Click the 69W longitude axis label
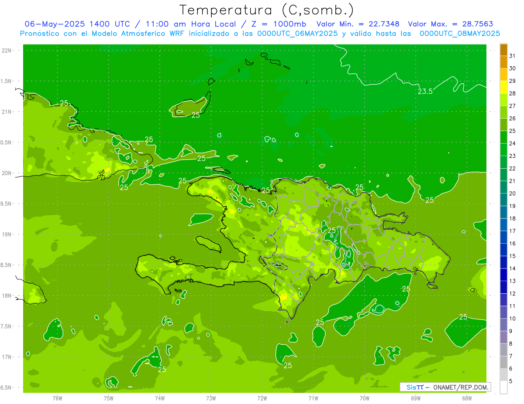Viewport: 524px width, 404px height. tap(416, 398)
